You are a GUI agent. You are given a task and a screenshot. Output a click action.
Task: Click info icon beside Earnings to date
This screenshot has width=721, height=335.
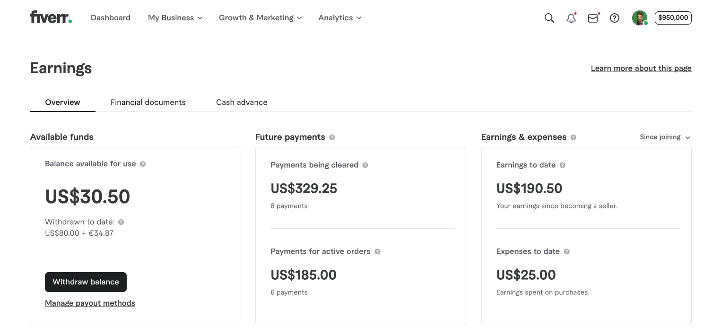[x=563, y=165]
